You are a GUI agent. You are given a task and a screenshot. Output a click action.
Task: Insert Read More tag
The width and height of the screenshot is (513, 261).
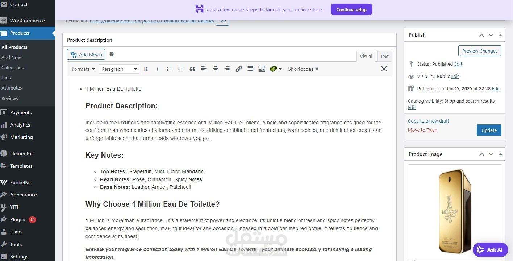(x=250, y=69)
